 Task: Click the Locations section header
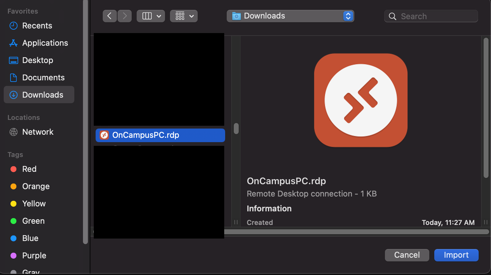coord(24,117)
